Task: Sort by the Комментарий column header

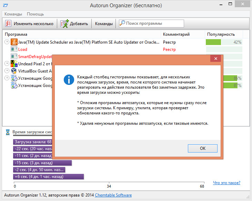Action: (183, 34)
